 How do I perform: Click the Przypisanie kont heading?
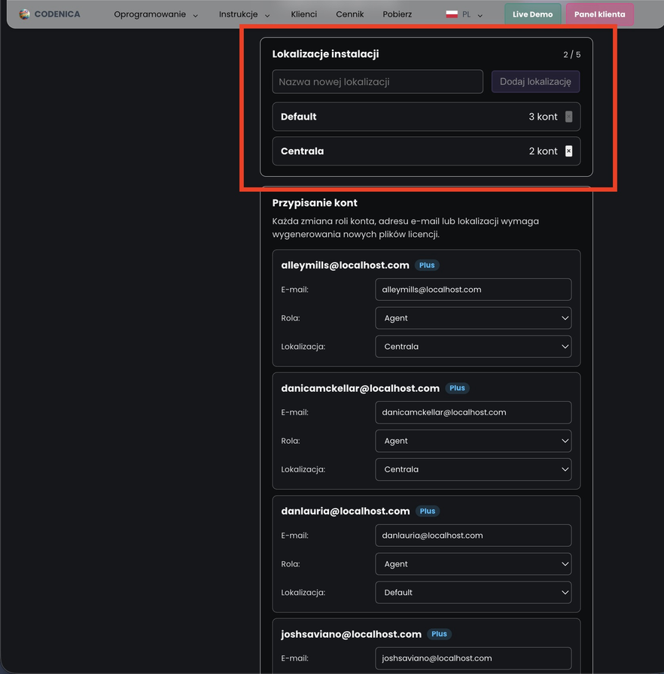tap(315, 203)
